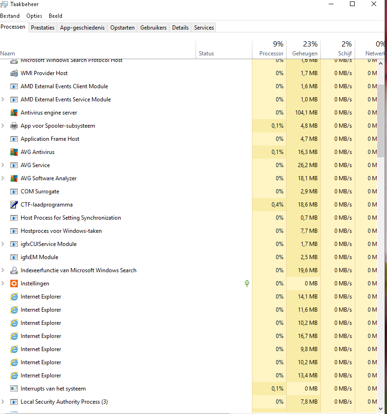Click the orange Instellingen gear icon
387x414 pixels.
pyautogui.click(x=14, y=284)
